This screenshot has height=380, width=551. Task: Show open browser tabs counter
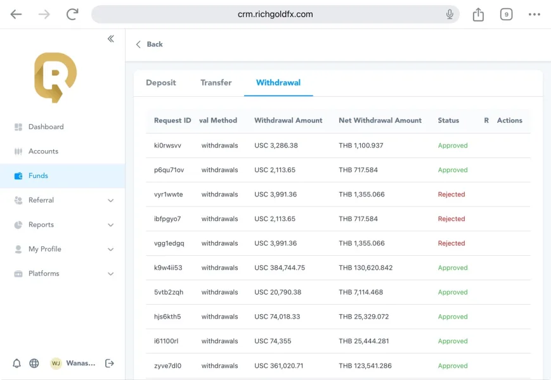[506, 14]
